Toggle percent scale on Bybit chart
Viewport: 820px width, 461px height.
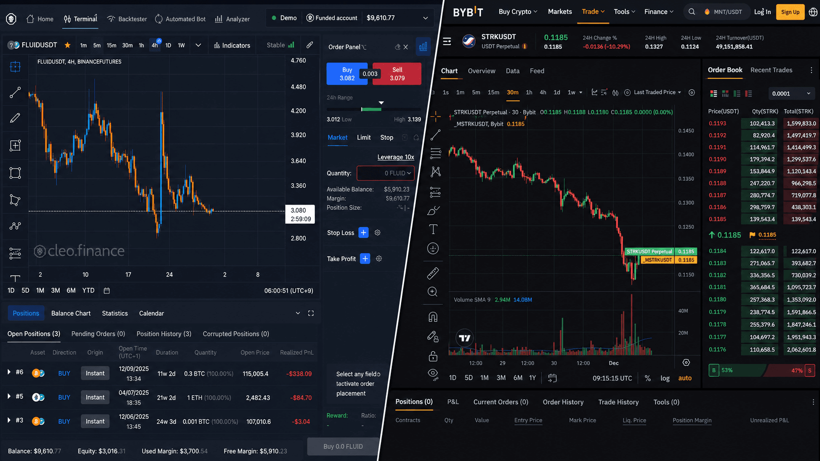point(648,378)
